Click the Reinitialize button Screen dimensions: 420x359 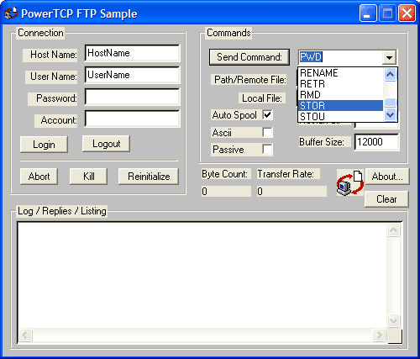click(149, 177)
